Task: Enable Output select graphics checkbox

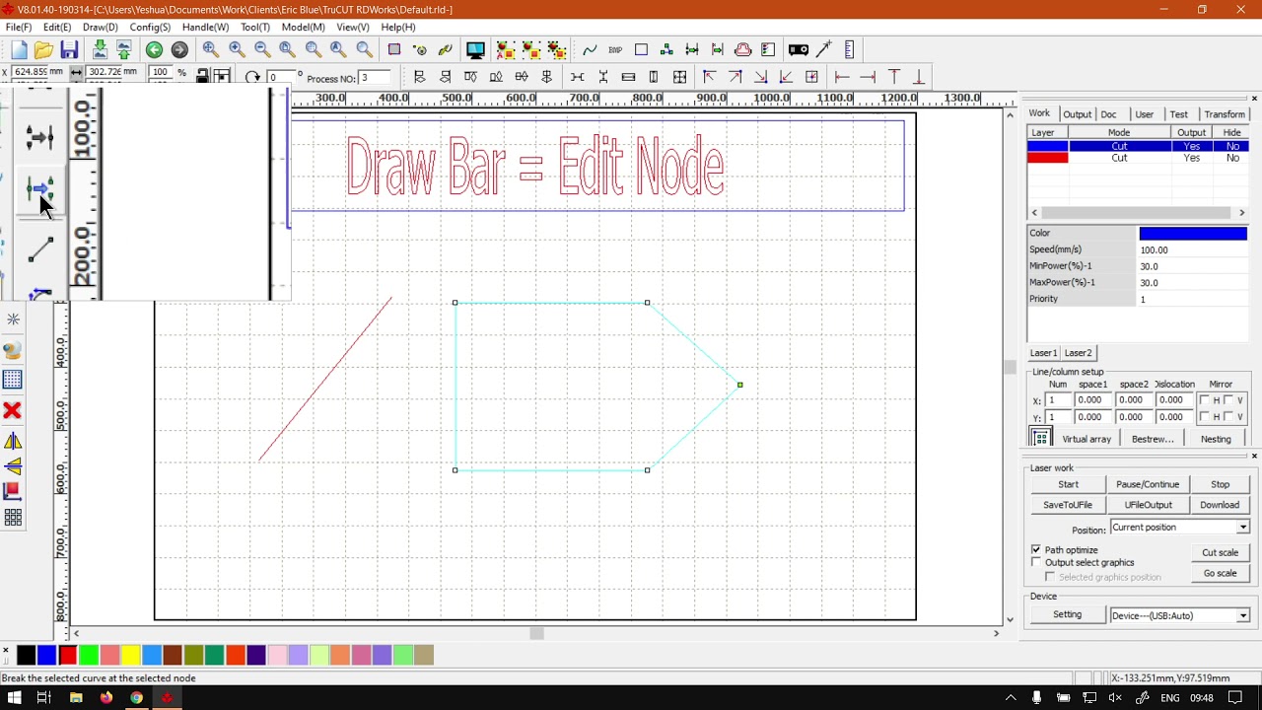Action: click(1036, 562)
